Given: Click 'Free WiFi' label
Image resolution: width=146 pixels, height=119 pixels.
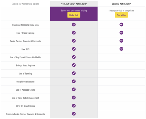Looking at the screenshot, I should (25, 49).
